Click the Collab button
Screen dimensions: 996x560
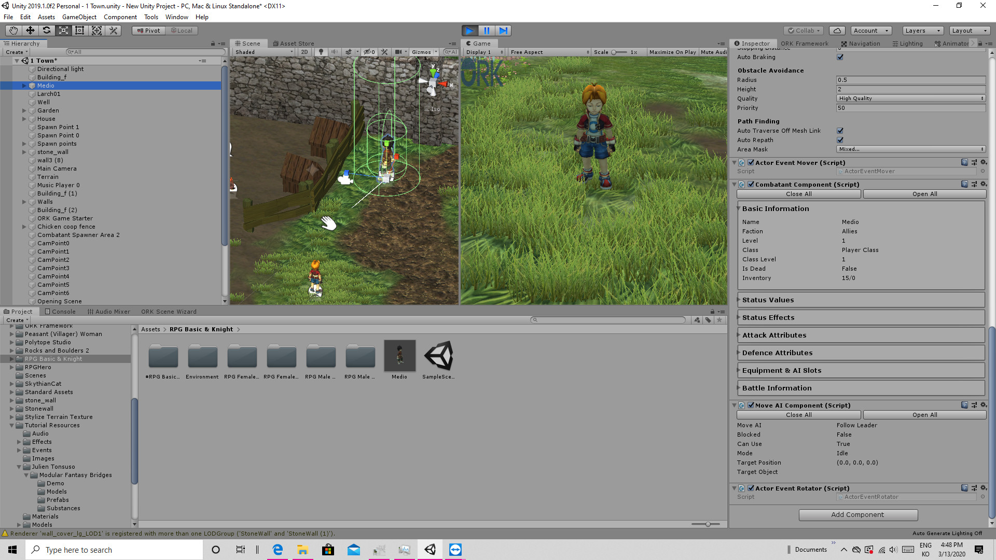click(x=804, y=31)
